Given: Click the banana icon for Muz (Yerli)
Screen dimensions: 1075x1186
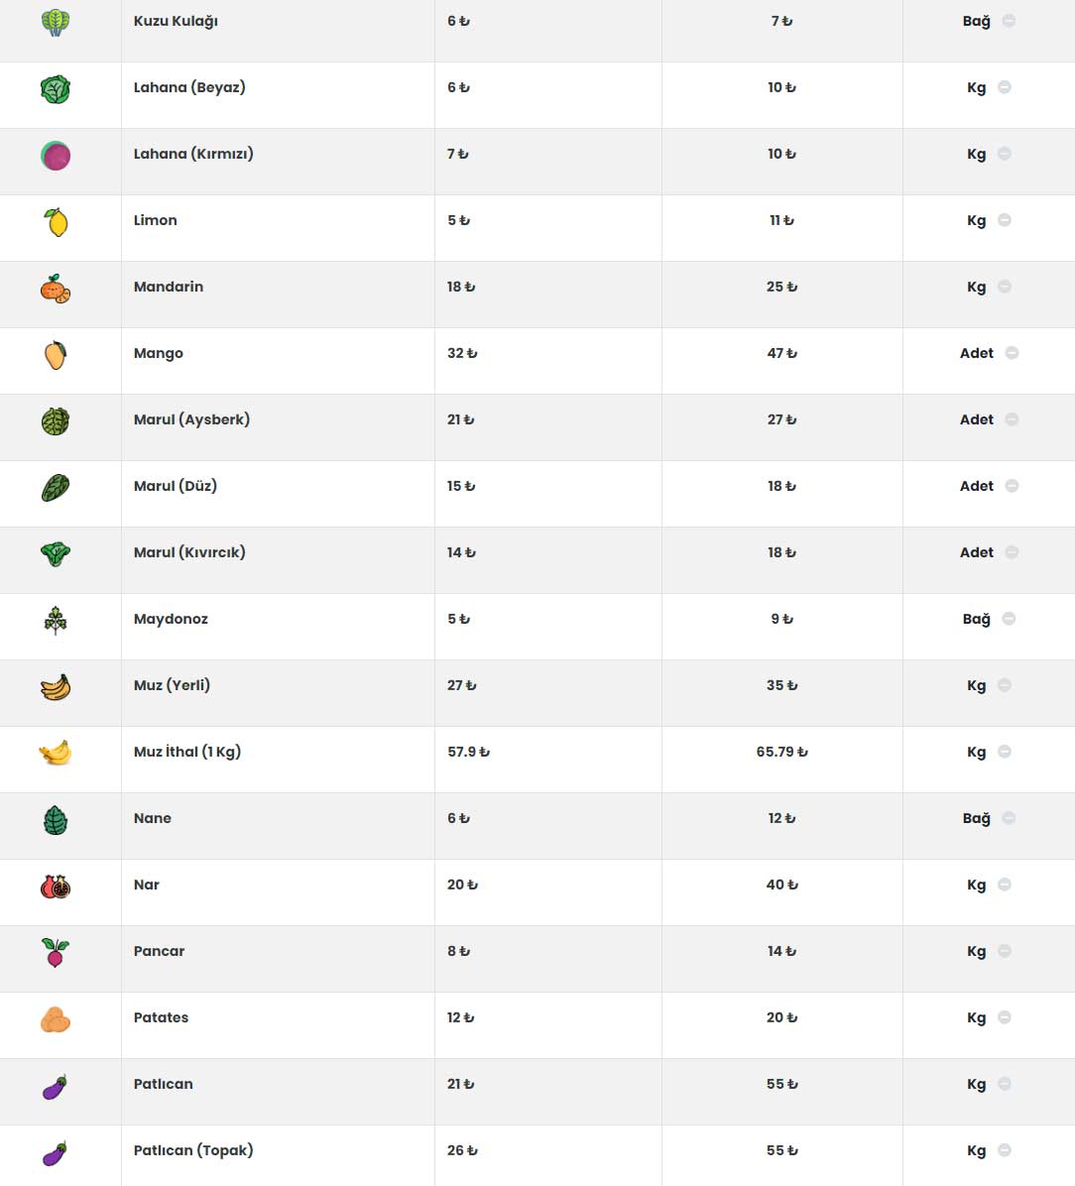Looking at the screenshot, I should [56, 687].
